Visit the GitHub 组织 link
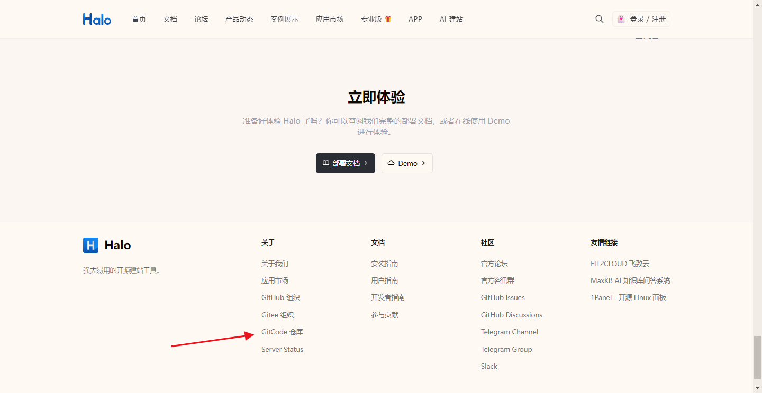Image resolution: width=762 pixels, height=393 pixels. coord(280,297)
